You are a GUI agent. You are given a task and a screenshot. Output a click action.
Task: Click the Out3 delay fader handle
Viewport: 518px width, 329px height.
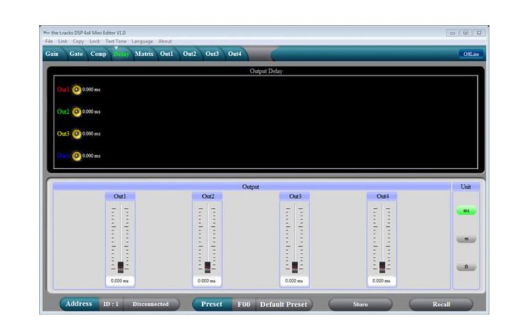pos(295,267)
